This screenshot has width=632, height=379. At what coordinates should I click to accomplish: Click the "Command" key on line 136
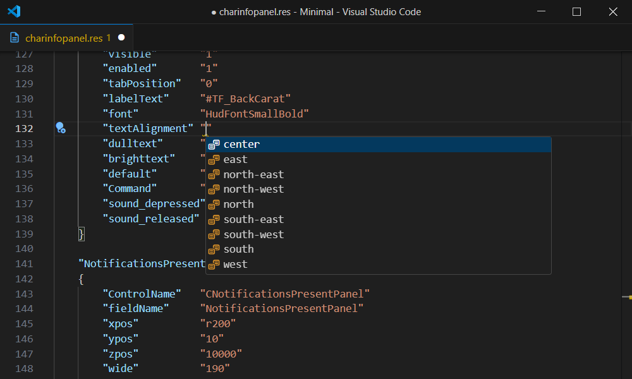(130, 189)
